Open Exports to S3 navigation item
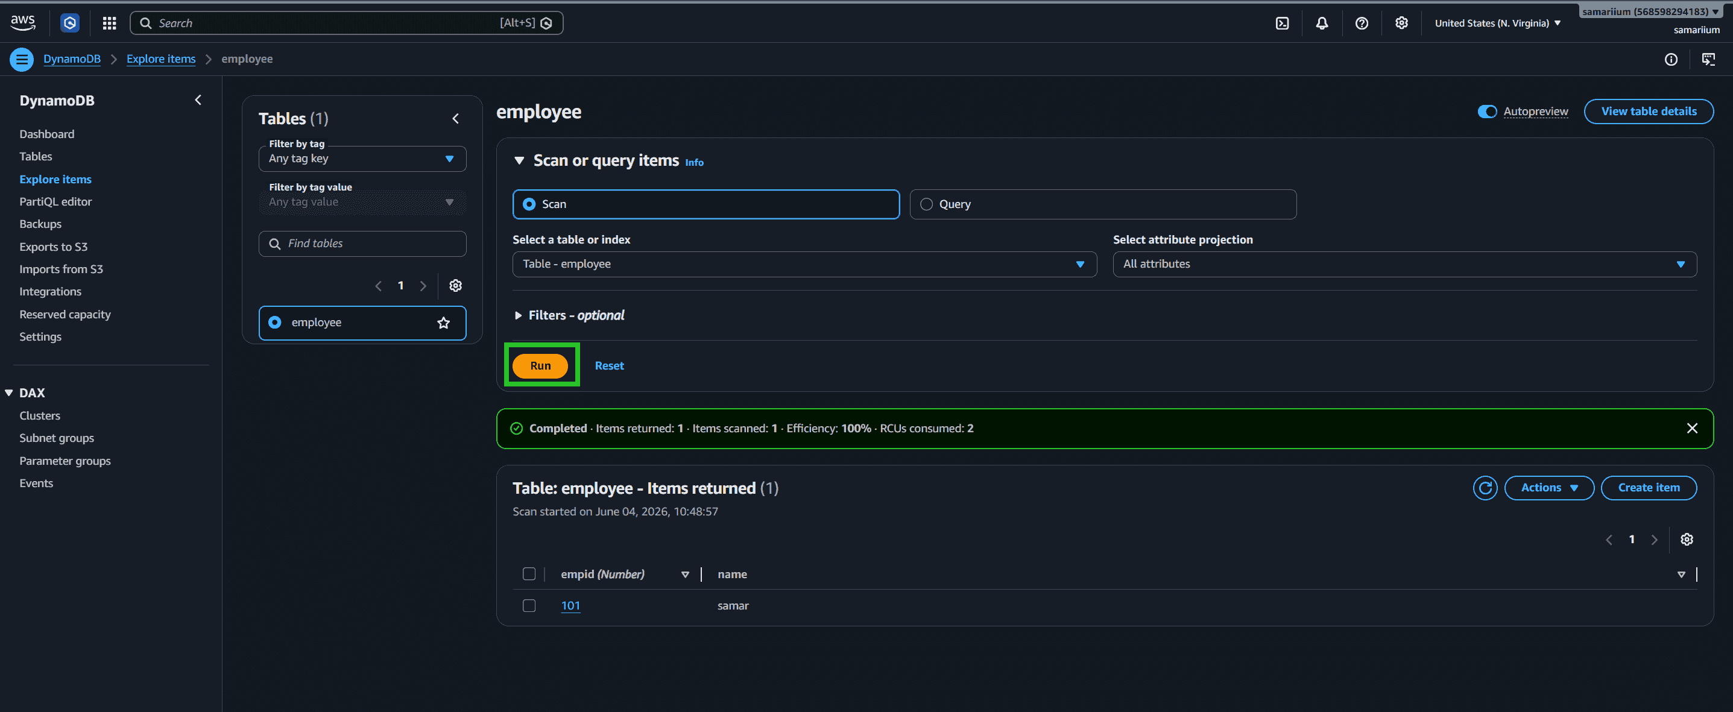Viewport: 1733px width, 712px height. [53, 247]
